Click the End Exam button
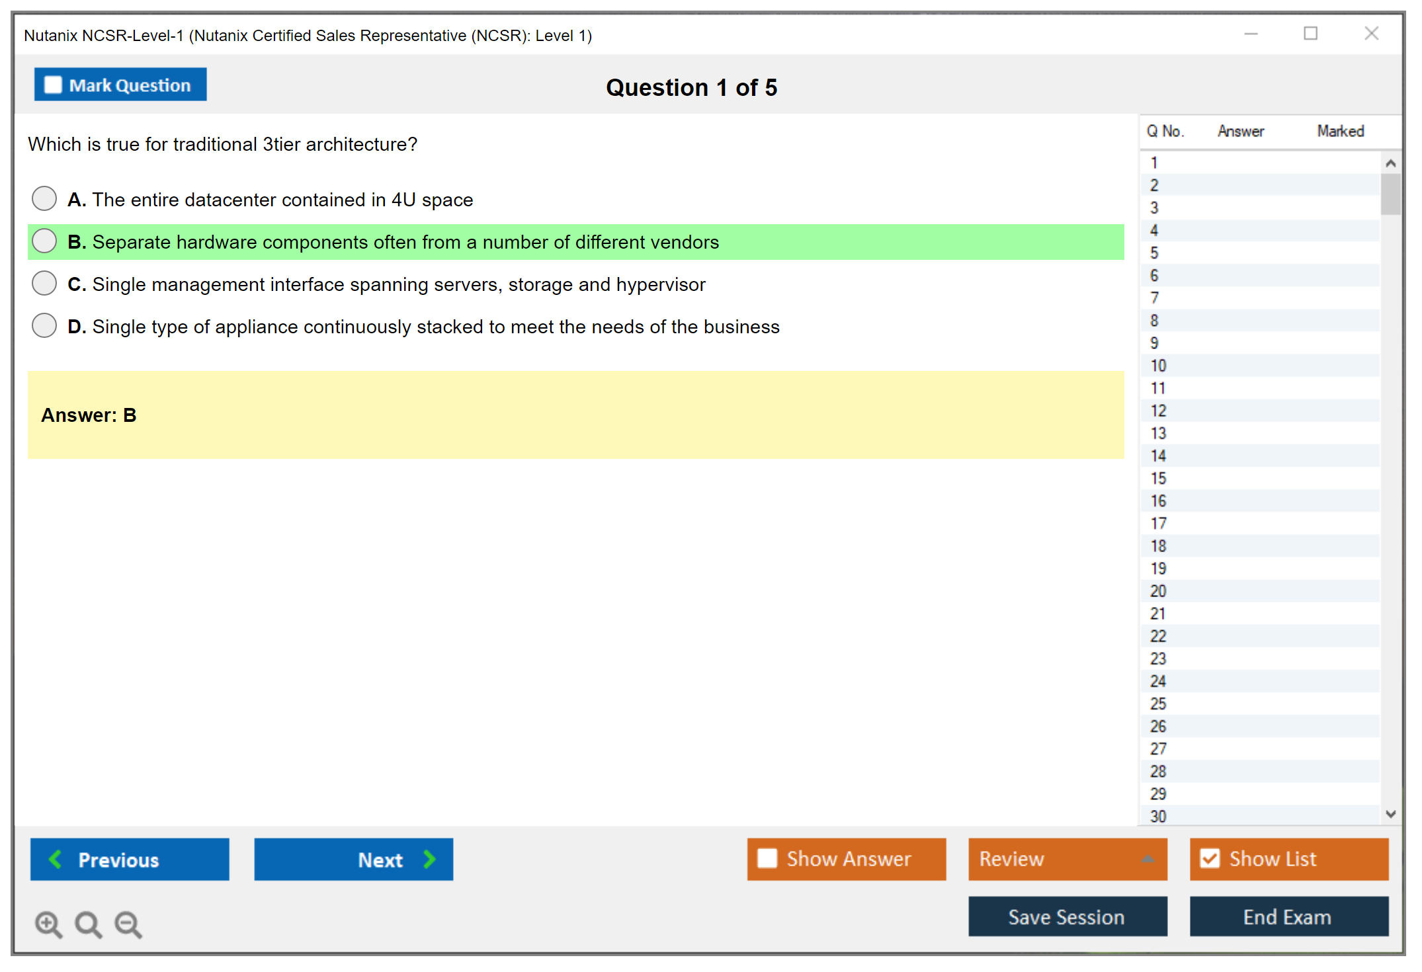 point(1288,916)
